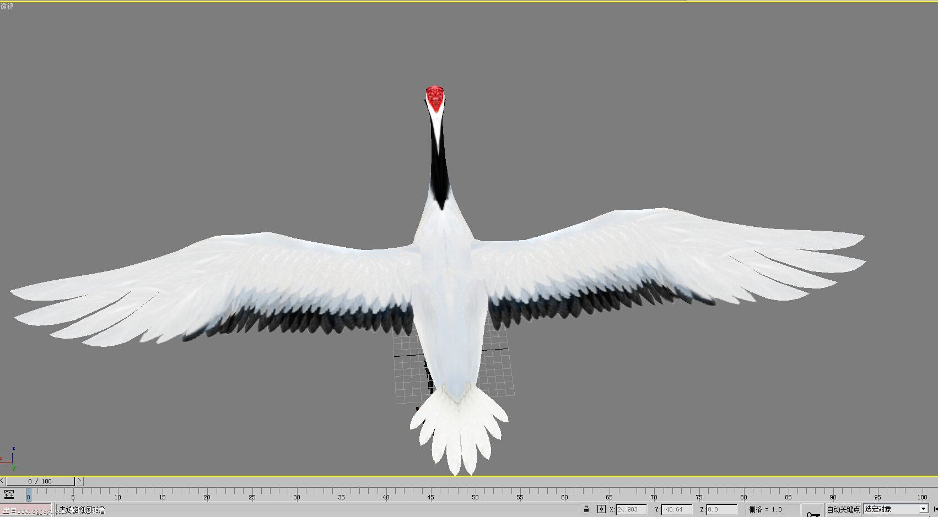Toggle absolute/offset transform type-in icon
The height and width of the screenshot is (517, 938).
[x=601, y=509]
